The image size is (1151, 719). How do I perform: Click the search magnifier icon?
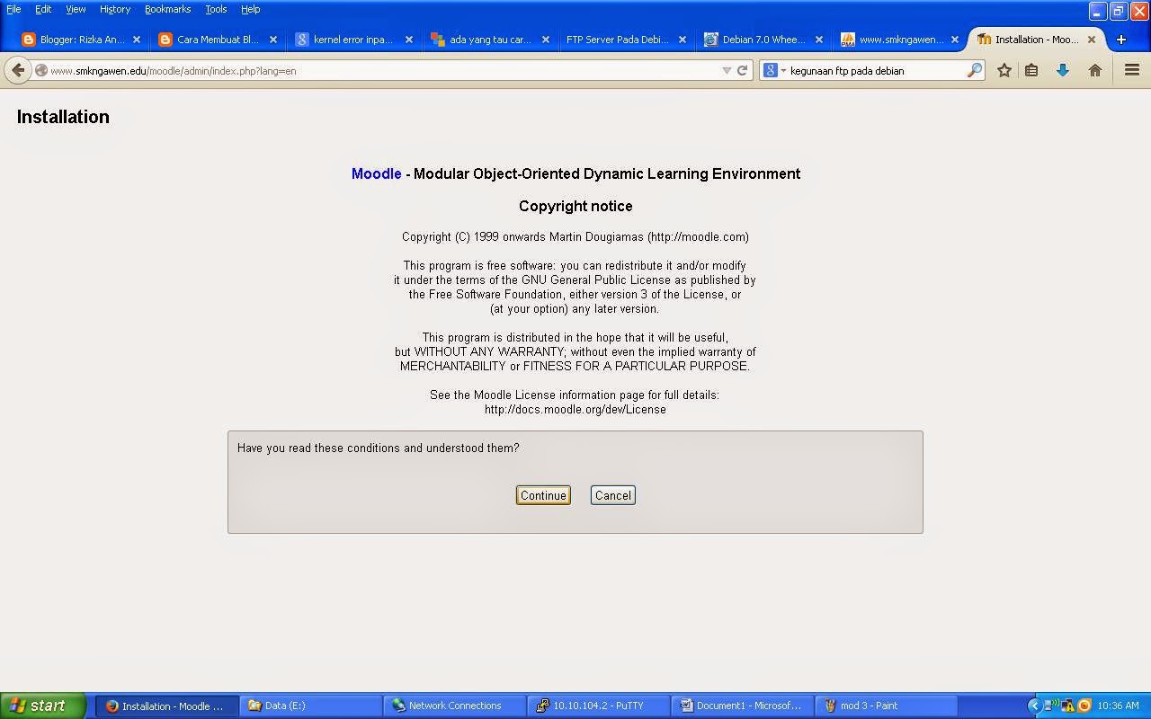click(x=975, y=70)
